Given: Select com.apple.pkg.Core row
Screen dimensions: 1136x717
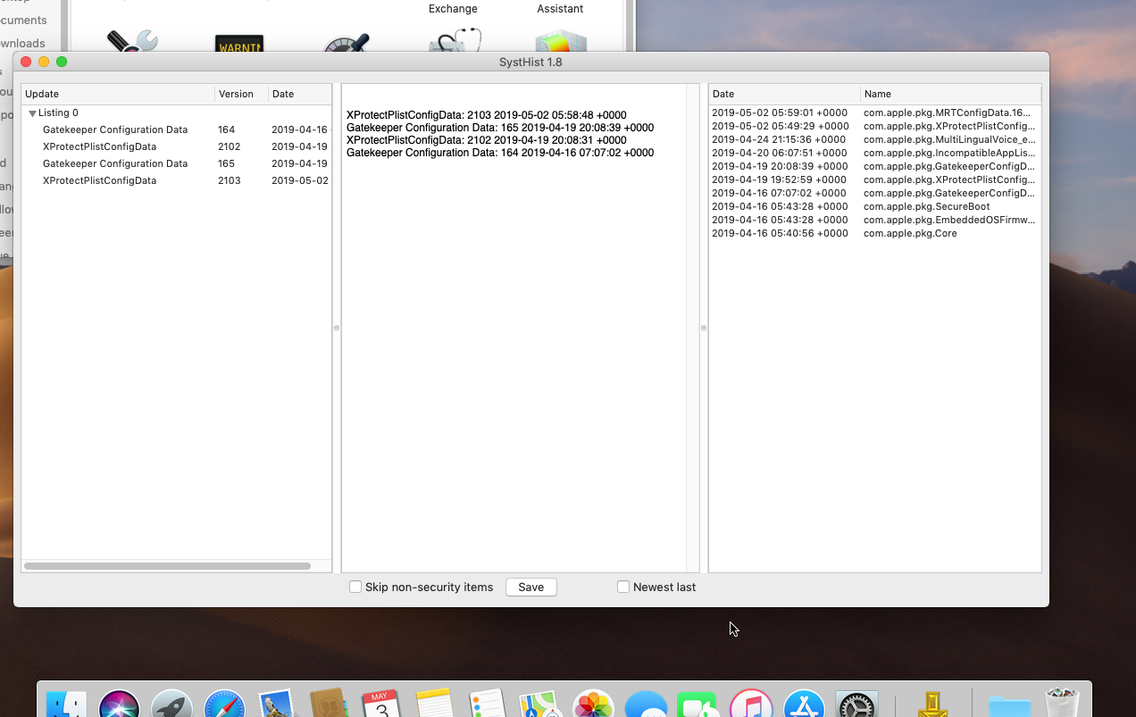Looking at the screenshot, I should tap(874, 233).
